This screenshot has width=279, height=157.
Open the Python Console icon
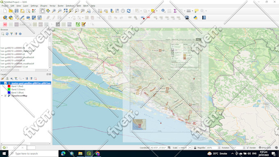195,18
